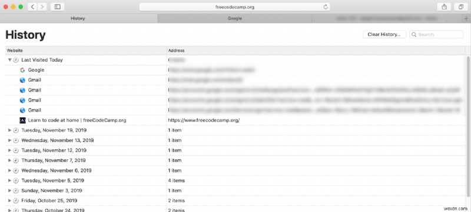Click the Google favicon in the history list

pyautogui.click(x=22, y=70)
